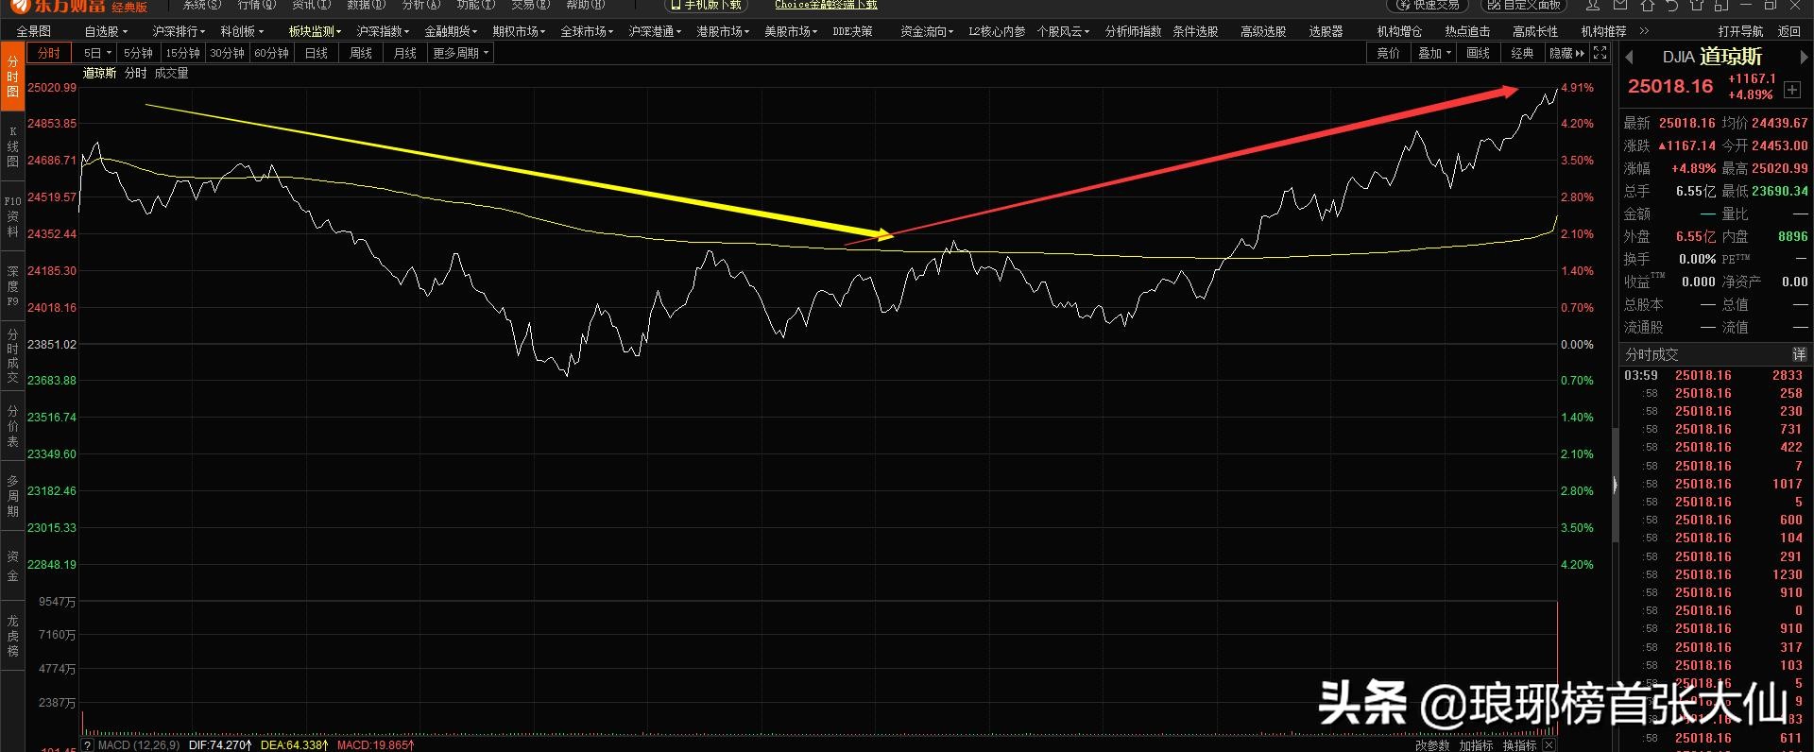Open the 分时成交 sidebar item
The height and width of the screenshot is (752, 1814).
[12, 355]
